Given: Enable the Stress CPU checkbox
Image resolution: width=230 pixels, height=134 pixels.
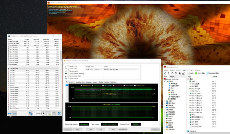Looking at the screenshot, I should [x=68, y=66].
